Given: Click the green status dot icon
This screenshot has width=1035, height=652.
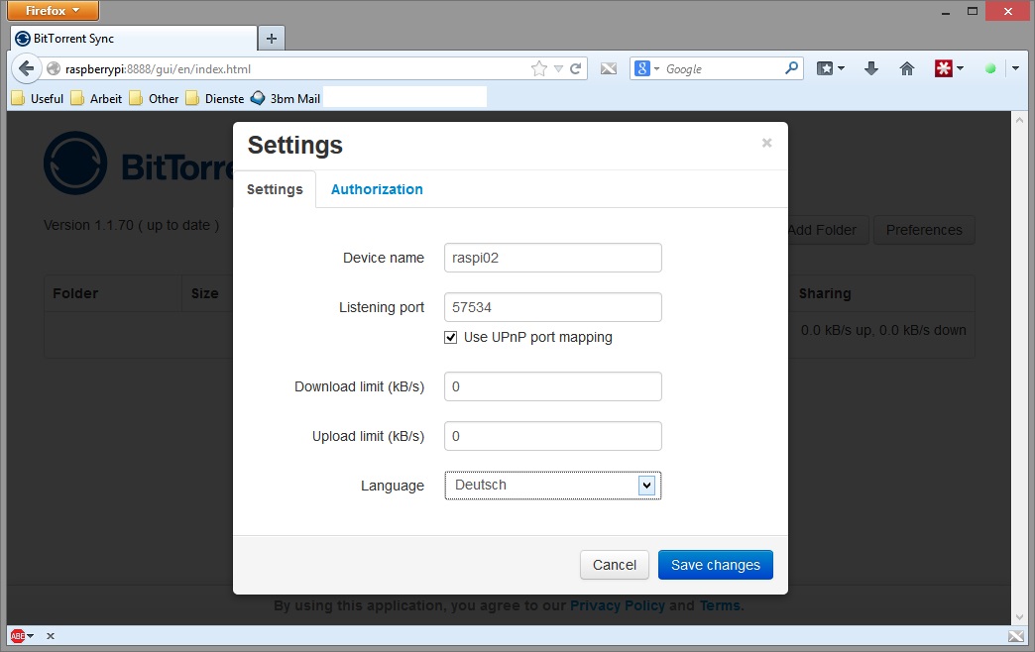Looking at the screenshot, I should point(990,68).
